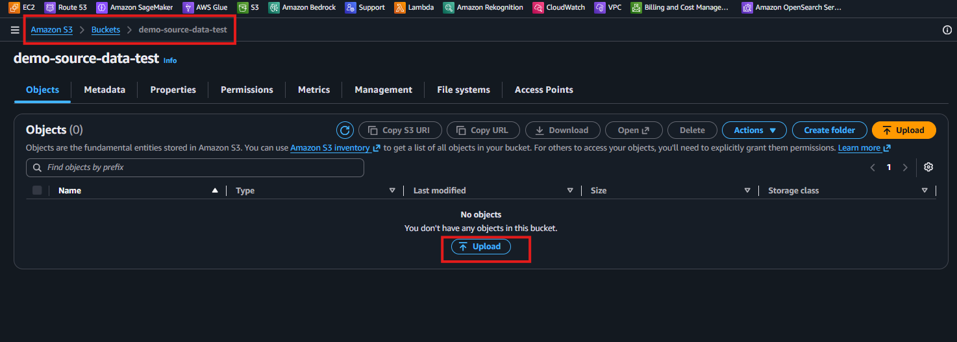957x342 pixels.
Task: Open the Learn more link
Action: point(864,148)
